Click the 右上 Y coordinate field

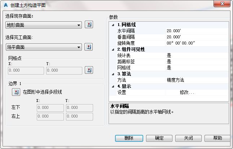point(79,116)
